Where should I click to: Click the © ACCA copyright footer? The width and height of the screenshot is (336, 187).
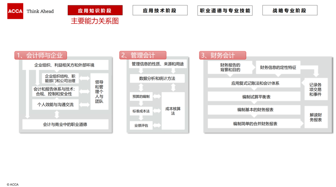[x=13, y=184]
